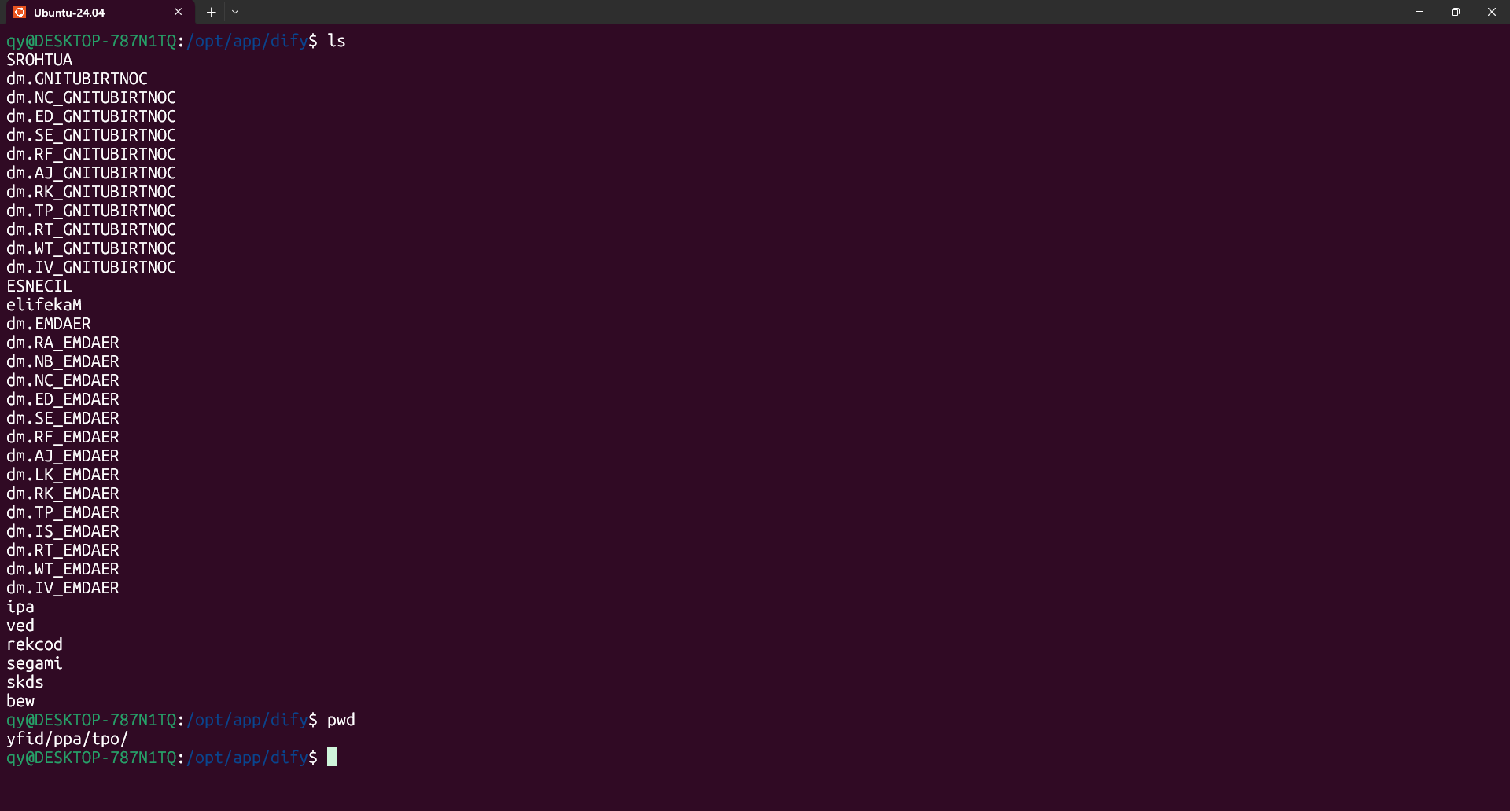This screenshot has height=811, width=1510.
Task: Restore down the terminal window
Action: pos(1456,12)
